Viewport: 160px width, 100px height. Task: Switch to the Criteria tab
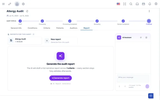coord(47,28)
